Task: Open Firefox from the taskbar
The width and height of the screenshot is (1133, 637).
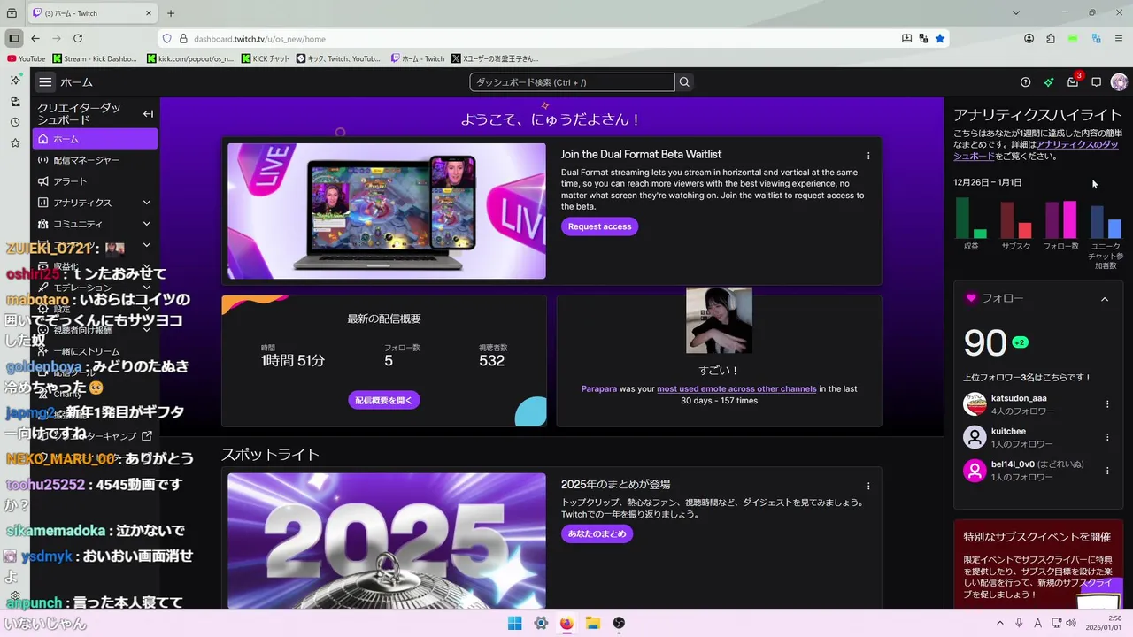Action: pyautogui.click(x=566, y=623)
